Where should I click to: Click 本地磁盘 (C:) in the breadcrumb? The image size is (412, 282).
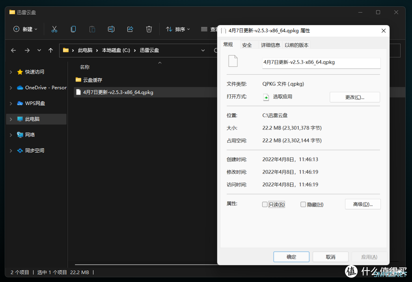(116, 50)
